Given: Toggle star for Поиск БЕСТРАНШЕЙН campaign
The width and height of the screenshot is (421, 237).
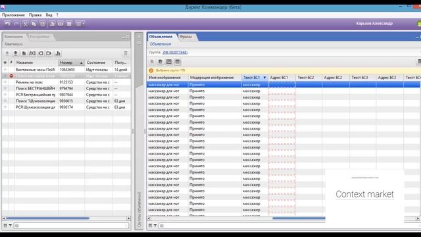Looking at the screenshot, I should (x=5, y=88).
